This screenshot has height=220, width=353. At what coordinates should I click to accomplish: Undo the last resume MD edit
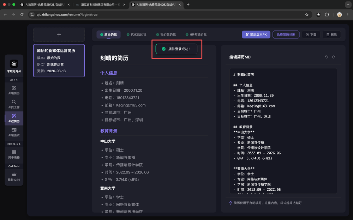pos(327,57)
